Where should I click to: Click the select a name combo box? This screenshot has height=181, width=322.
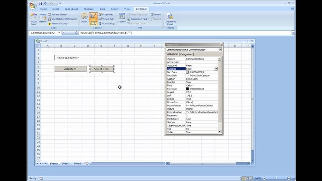[109, 58]
